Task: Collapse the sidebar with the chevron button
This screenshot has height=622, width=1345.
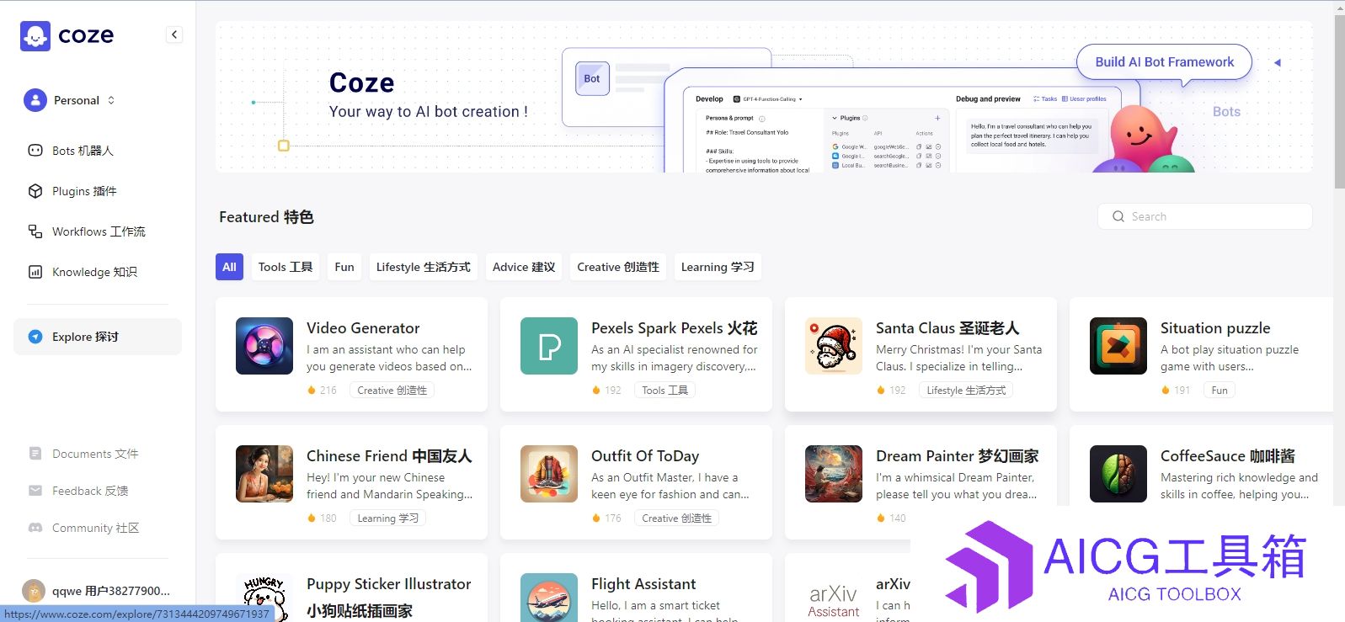Action: [x=174, y=35]
